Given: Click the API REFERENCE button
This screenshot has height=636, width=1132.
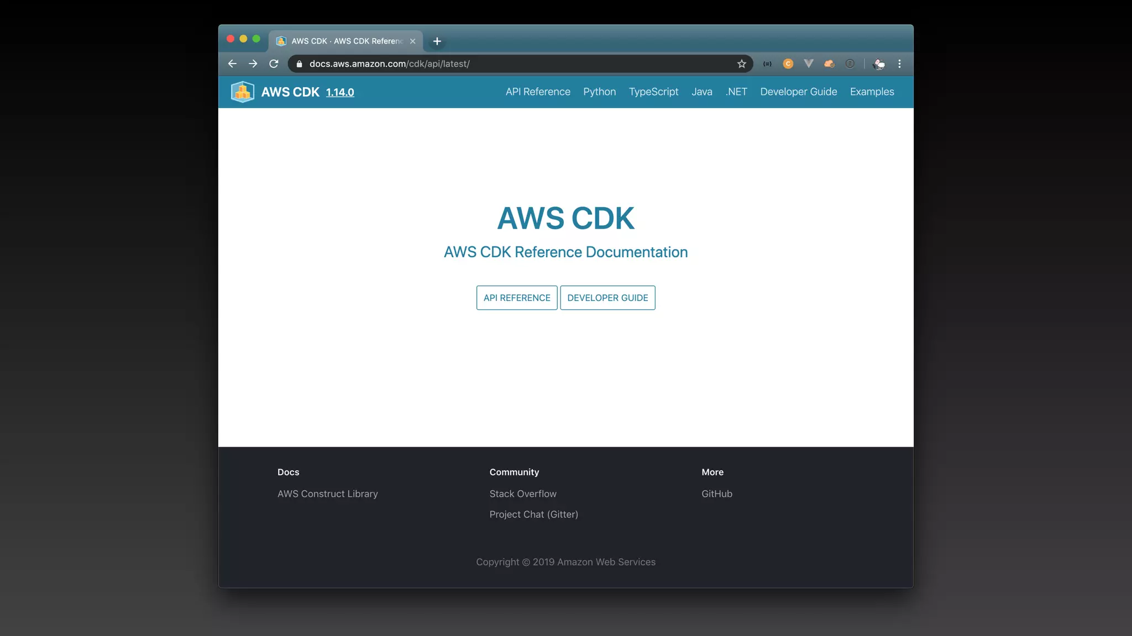Looking at the screenshot, I should pos(517,298).
